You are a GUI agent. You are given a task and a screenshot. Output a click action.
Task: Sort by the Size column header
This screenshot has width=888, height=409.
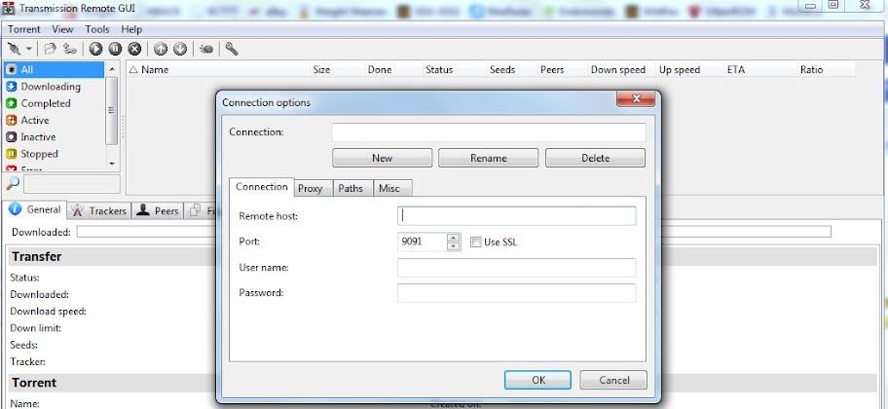click(338, 70)
